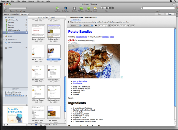
Task: Create a New Note from the toolbar
Action: coord(57,8)
